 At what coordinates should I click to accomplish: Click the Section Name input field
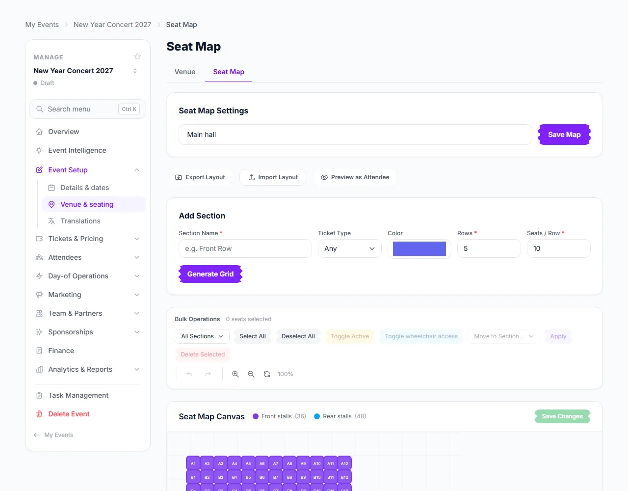point(245,248)
